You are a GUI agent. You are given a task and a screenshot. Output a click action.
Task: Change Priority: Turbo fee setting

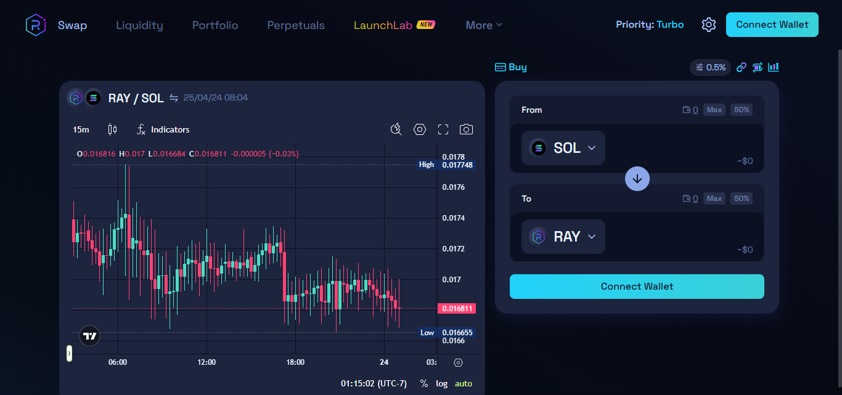pyautogui.click(x=650, y=25)
